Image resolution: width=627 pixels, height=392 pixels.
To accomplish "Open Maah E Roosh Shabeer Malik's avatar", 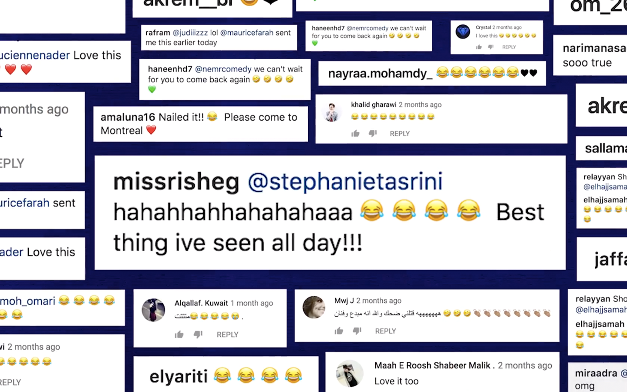I will [x=350, y=373].
